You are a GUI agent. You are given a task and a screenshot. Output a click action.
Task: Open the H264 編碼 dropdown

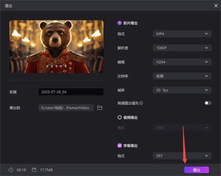182,62
